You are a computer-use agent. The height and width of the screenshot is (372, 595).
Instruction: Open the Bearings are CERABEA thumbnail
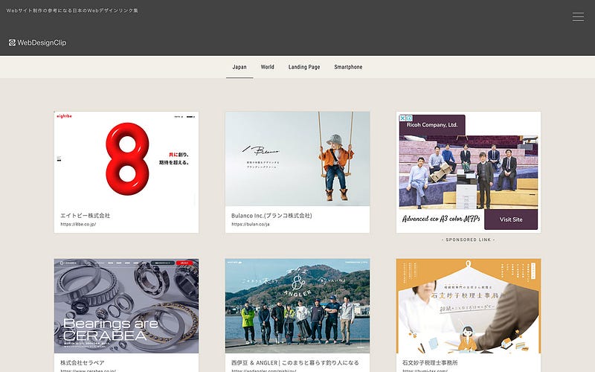point(126,306)
